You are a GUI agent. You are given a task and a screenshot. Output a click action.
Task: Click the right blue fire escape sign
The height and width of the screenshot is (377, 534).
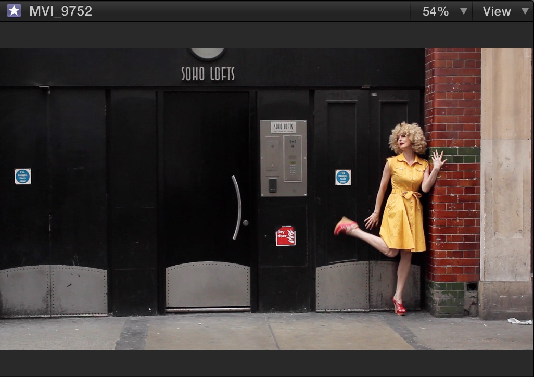coord(342,177)
